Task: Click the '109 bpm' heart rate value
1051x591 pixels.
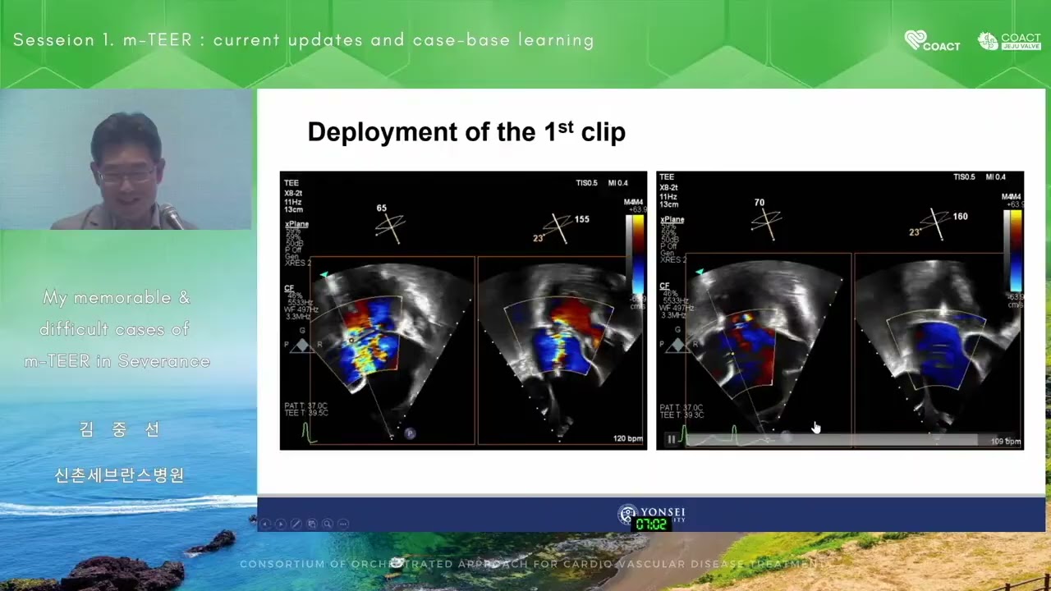Action: click(x=1006, y=442)
